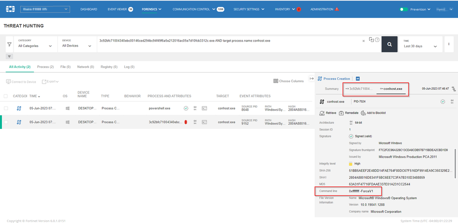Expand the small filter triangle toggle

coord(9,57)
